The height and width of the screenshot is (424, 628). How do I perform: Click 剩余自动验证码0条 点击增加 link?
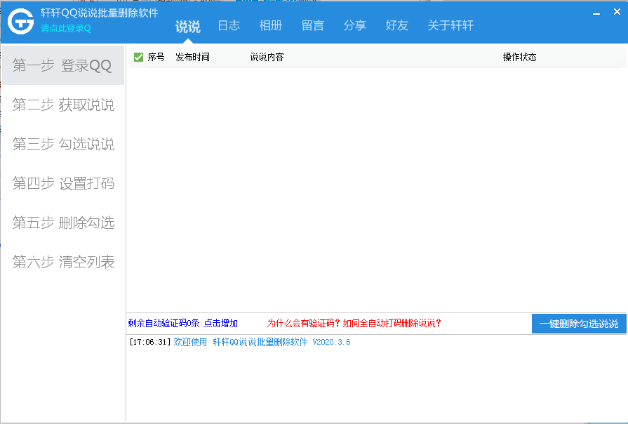[183, 324]
